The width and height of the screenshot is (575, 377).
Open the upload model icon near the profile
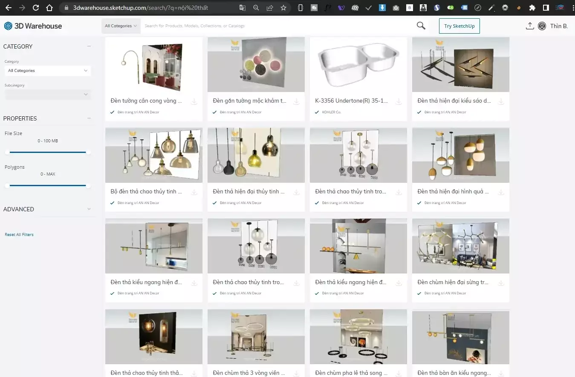pos(530,26)
